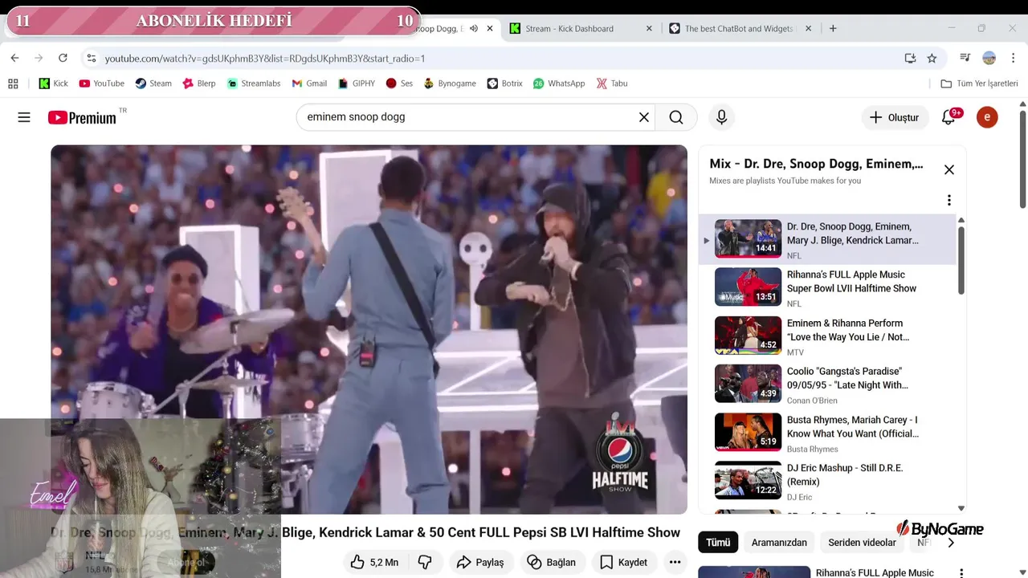Open the Ses bookmark
Image resolution: width=1028 pixels, height=578 pixels.
pyautogui.click(x=399, y=83)
